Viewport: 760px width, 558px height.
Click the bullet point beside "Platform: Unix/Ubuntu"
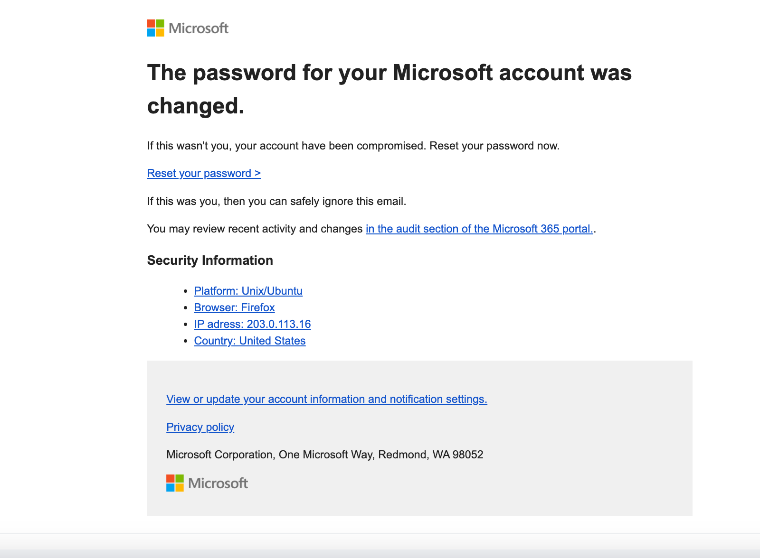[x=186, y=291]
